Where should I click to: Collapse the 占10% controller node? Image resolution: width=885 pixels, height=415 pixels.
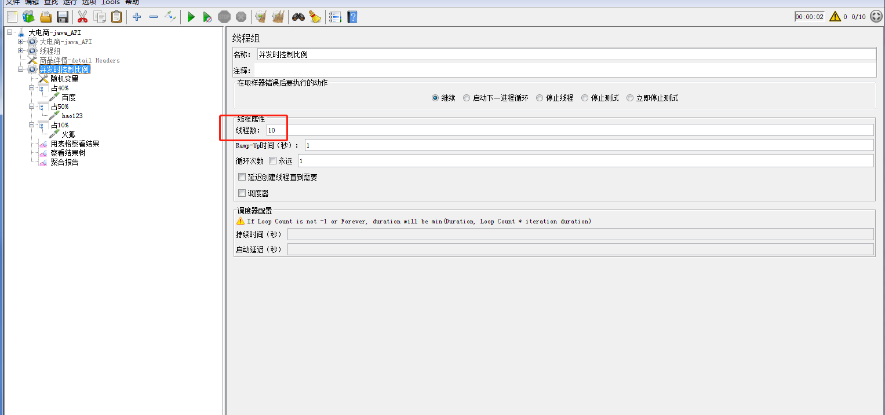[32, 125]
